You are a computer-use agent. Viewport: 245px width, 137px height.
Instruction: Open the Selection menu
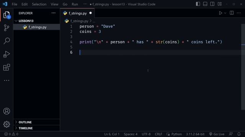39,4
